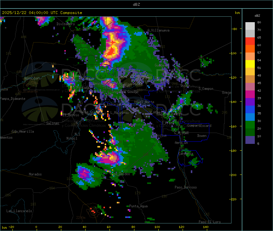Click the Punta_Agua map label

click(x=138, y=206)
